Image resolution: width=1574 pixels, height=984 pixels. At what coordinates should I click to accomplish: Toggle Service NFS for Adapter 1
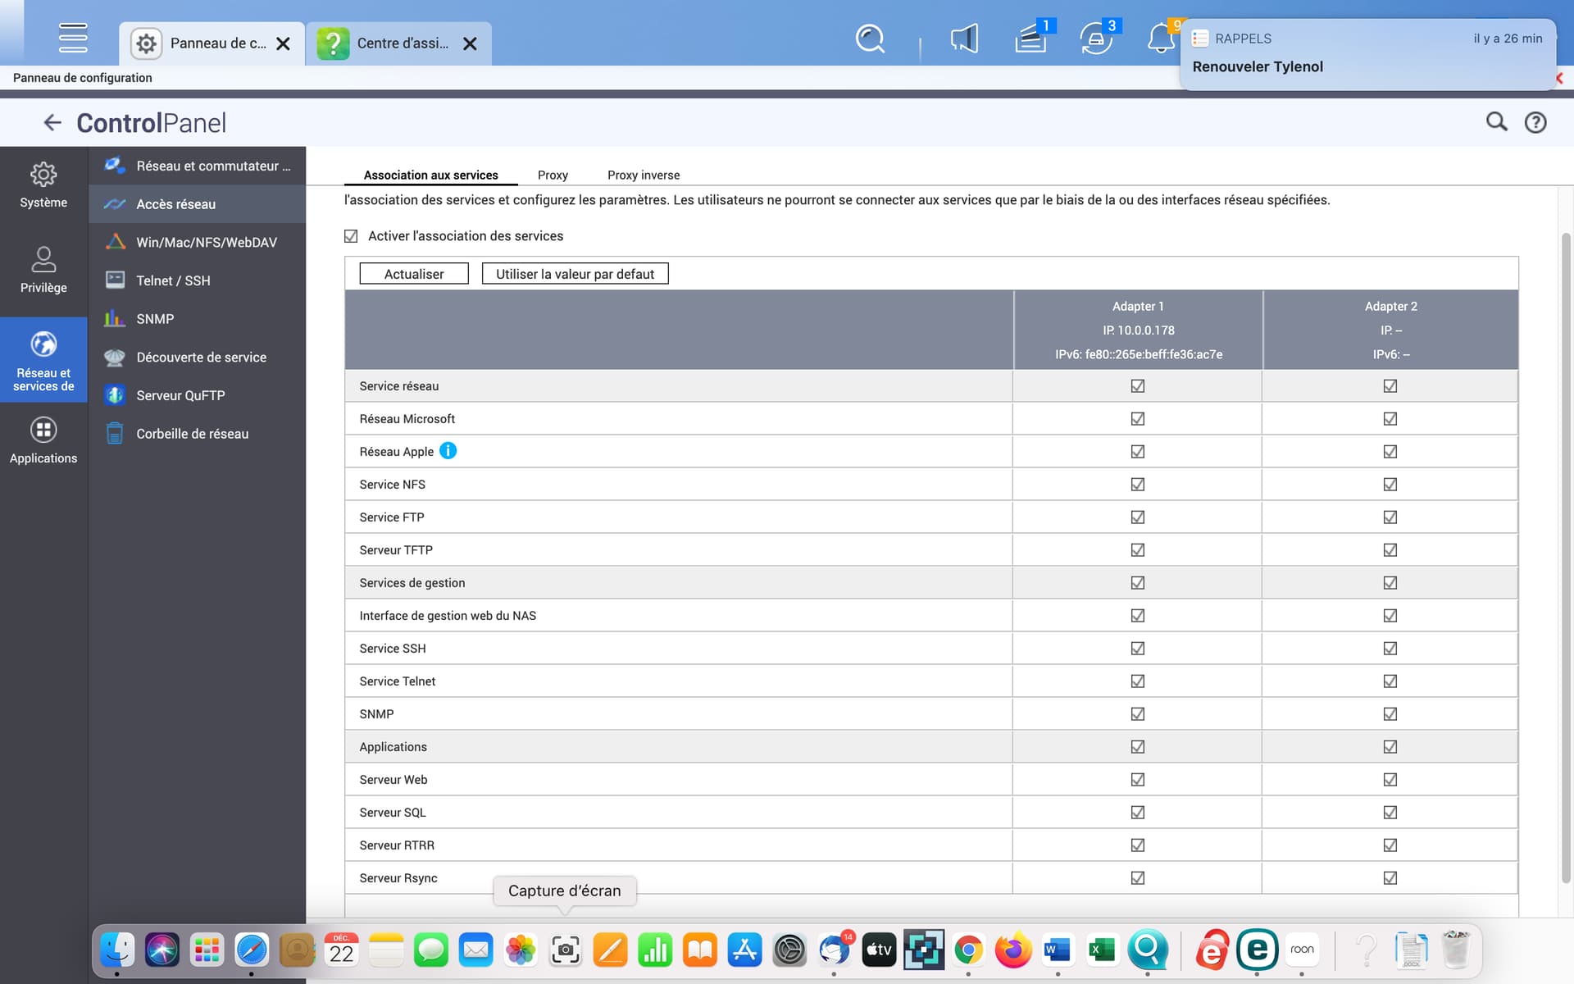pyautogui.click(x=1138, y=484)
